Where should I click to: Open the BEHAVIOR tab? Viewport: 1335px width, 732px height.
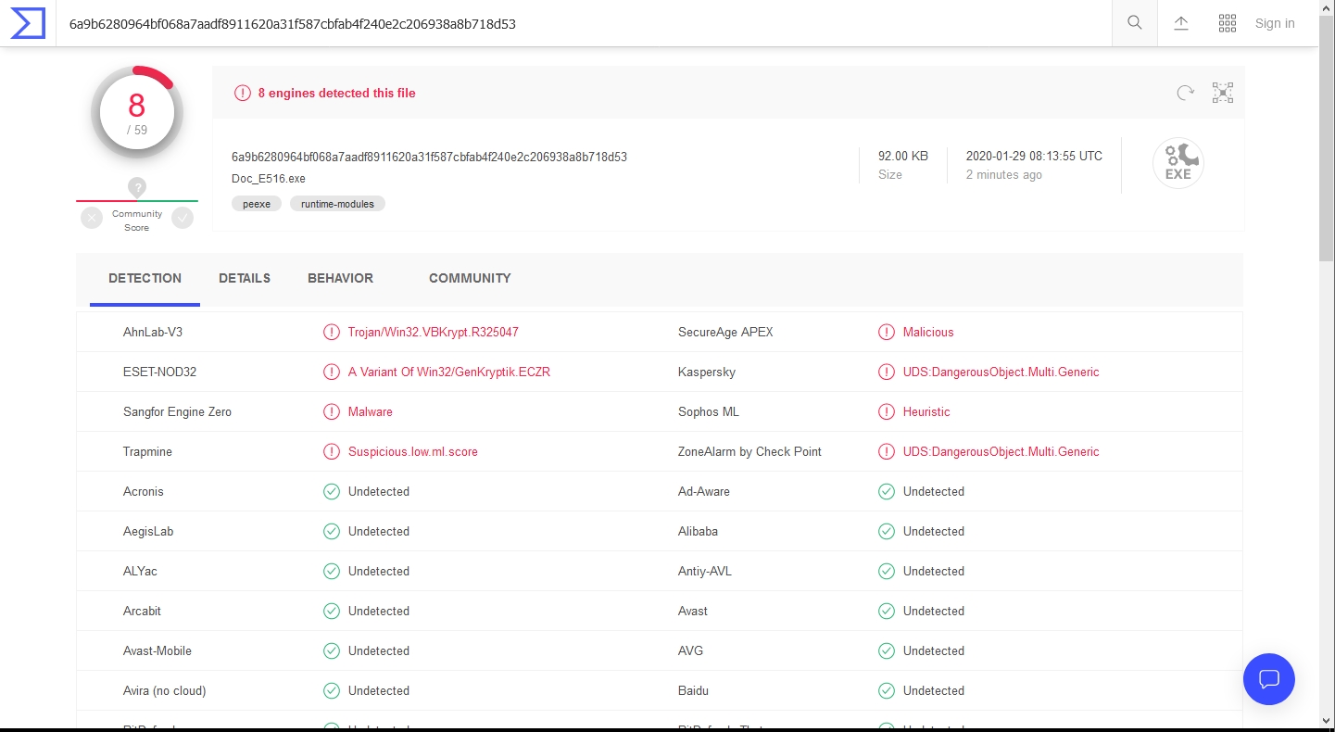coord(340,278)
